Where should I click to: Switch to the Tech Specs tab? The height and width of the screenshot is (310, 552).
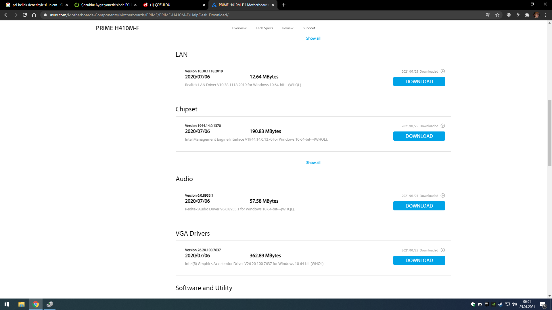pyautogui.click(x=264, y=28)
